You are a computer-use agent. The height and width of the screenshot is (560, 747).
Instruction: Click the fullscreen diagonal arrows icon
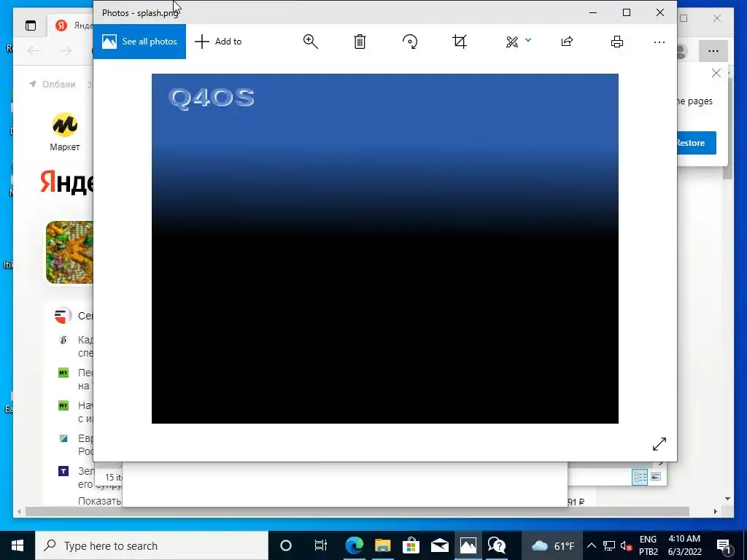pyautogui.click(x=659, y=444)
